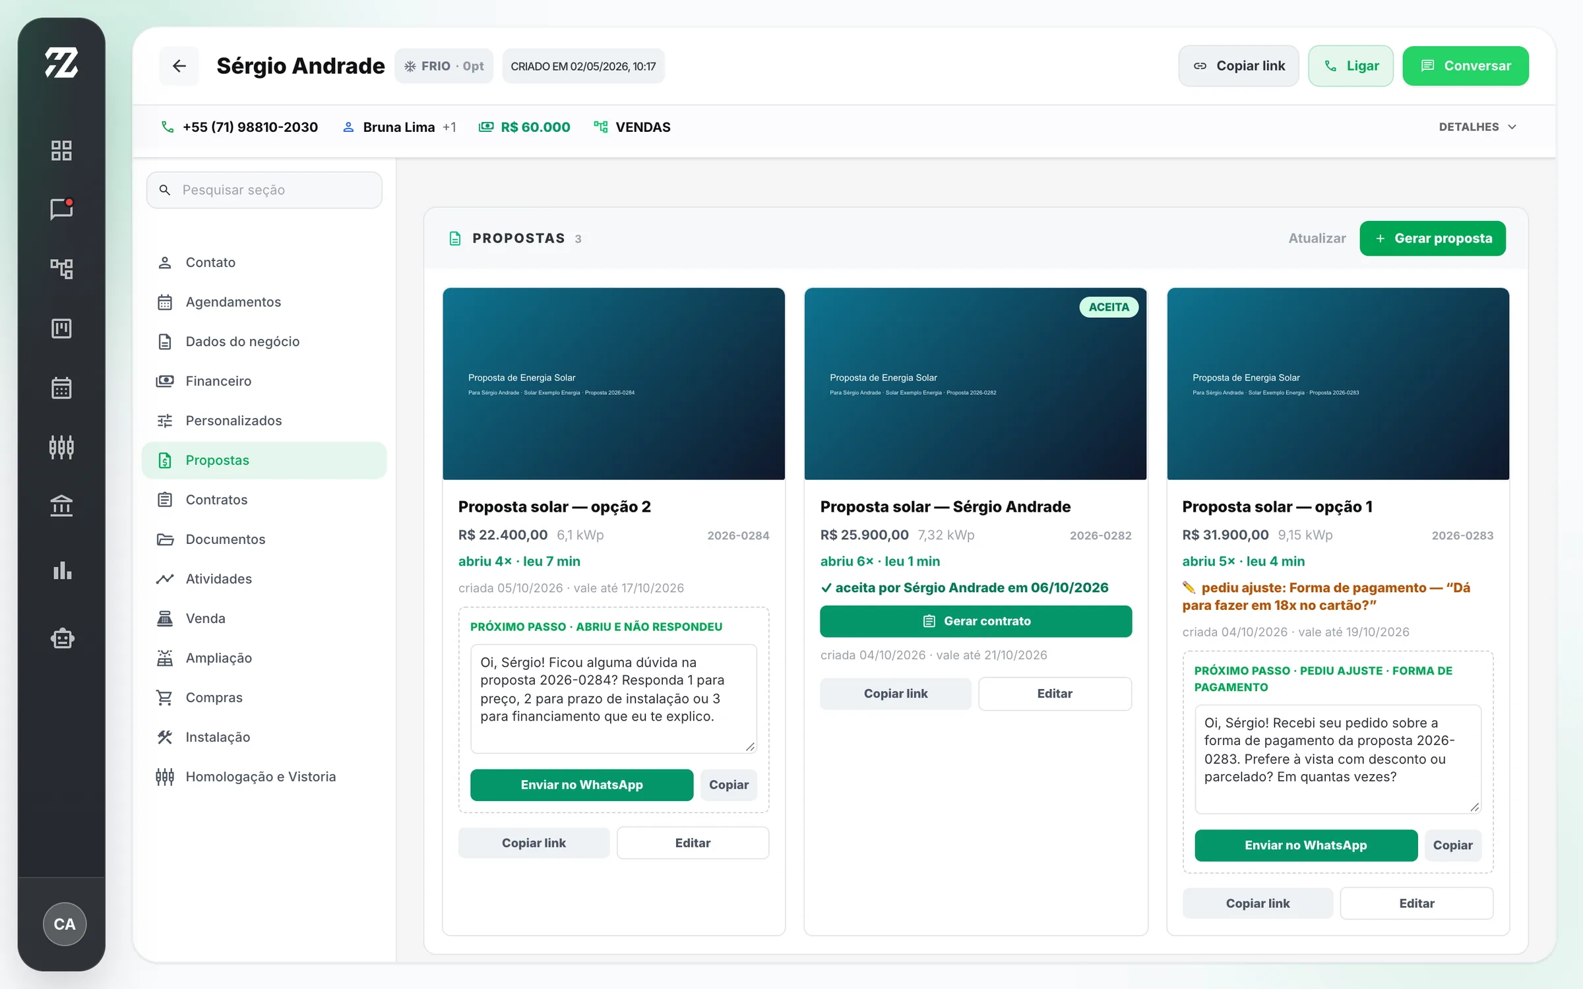1583x989 pixels.
Task: Click the Gerar contrato button
Action: 976,621
